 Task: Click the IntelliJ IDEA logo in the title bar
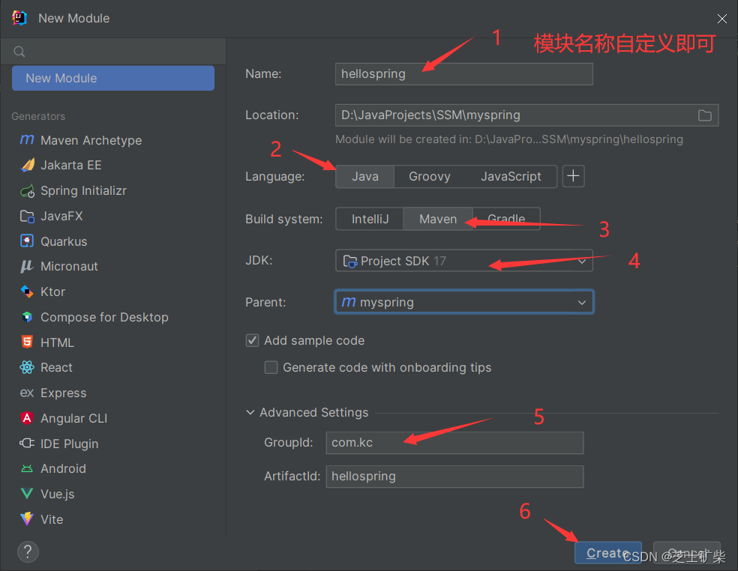point(19,18)
